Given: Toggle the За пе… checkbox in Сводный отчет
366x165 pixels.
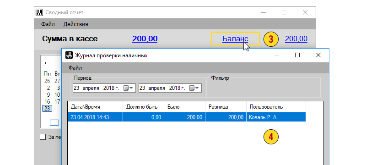Looking at the screenshot, I should [43, 137].
